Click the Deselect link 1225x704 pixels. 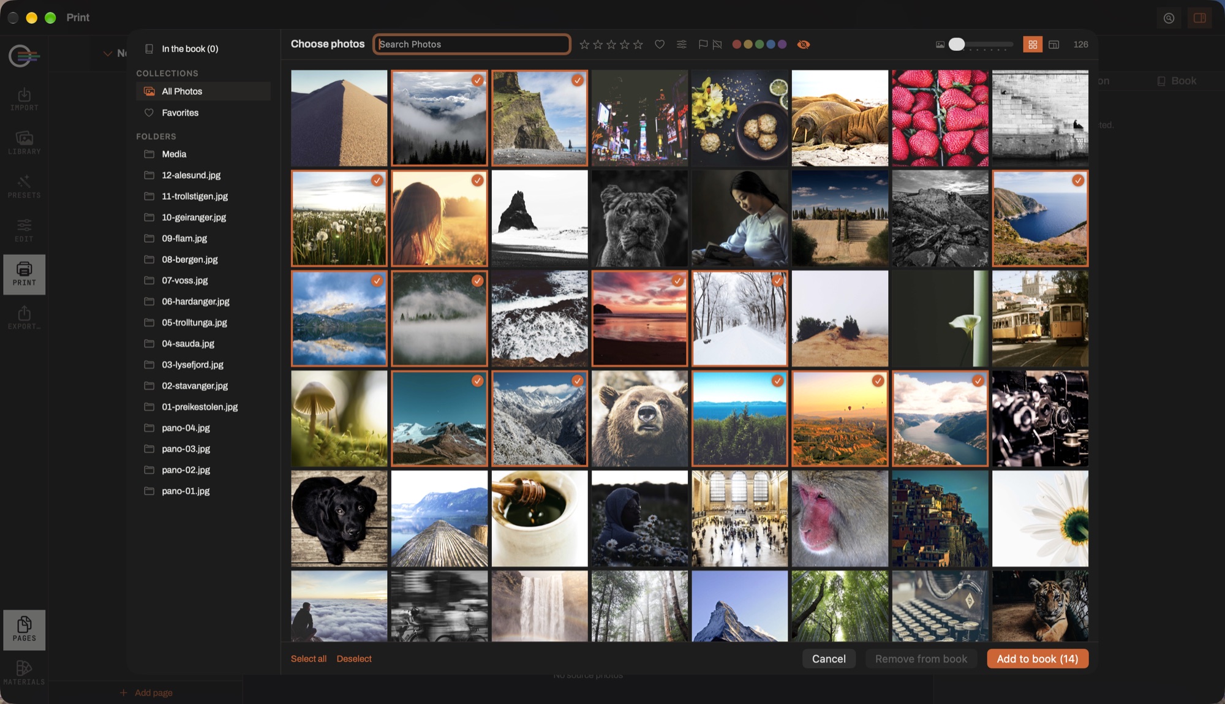tap(354, 659)
